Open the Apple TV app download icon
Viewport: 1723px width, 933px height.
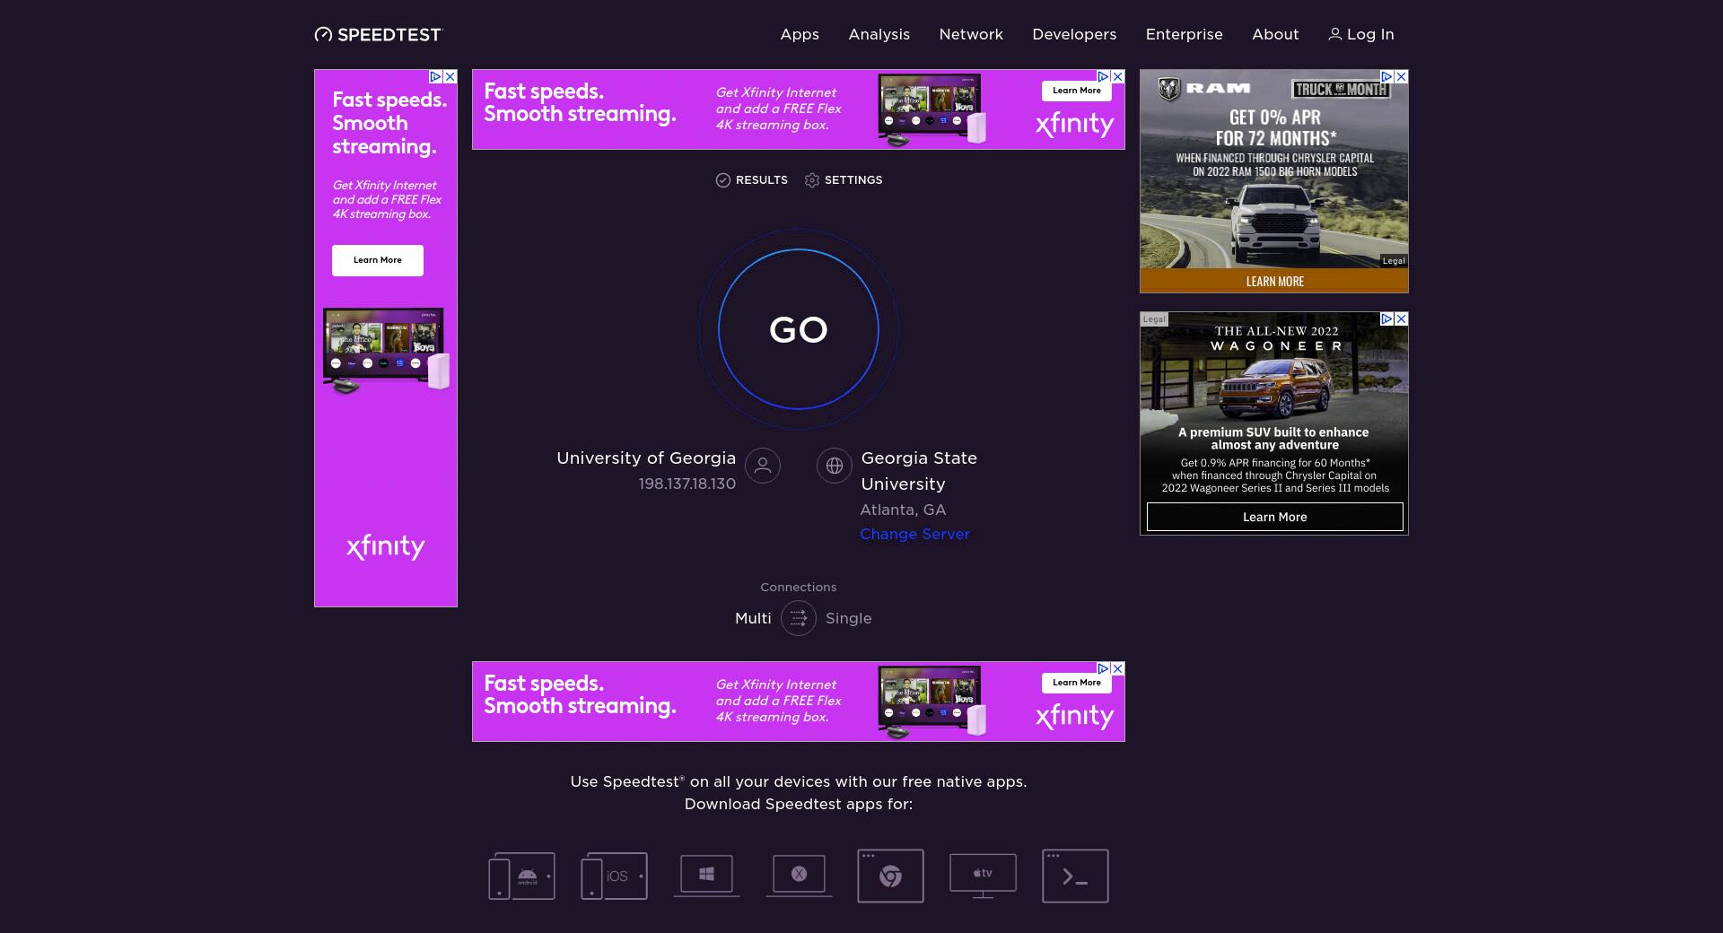coord(983,876)
